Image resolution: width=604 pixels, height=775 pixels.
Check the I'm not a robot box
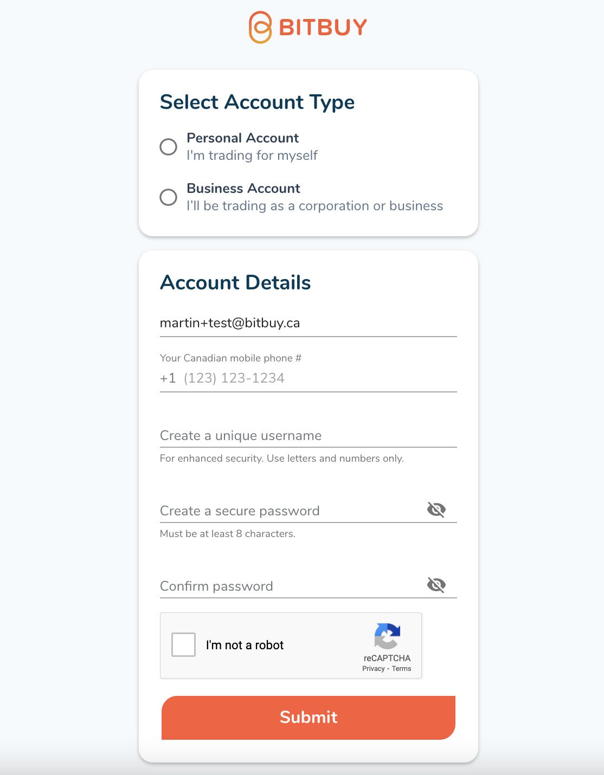[183, 645]
